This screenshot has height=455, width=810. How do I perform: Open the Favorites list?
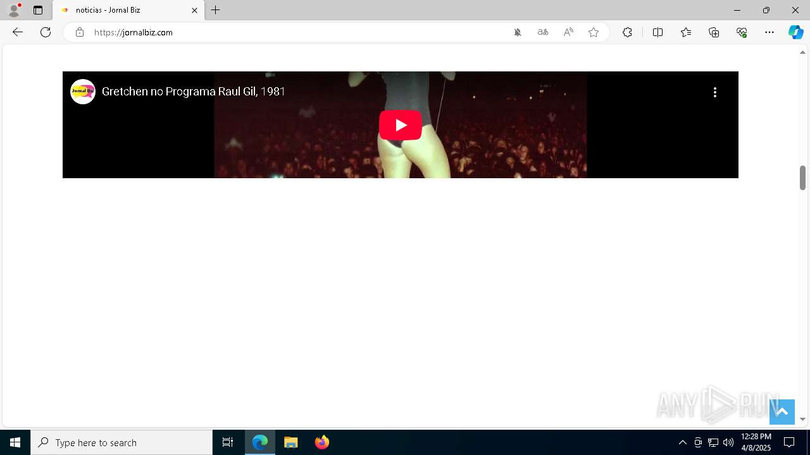686,32
